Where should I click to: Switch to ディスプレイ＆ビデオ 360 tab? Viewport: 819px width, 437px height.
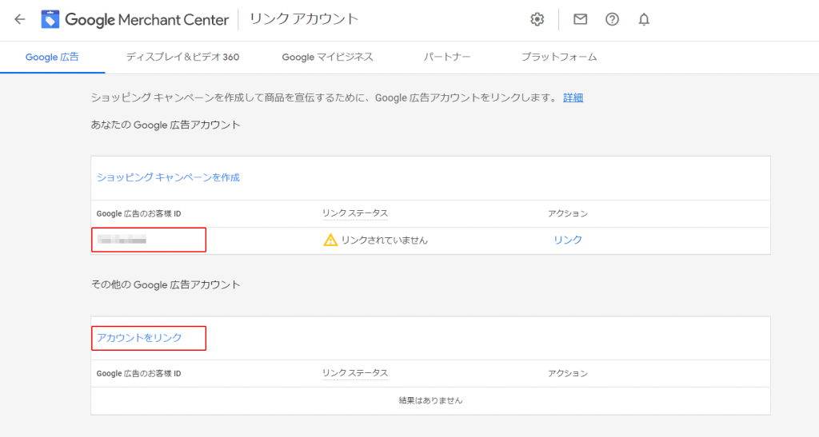[182, 58]
